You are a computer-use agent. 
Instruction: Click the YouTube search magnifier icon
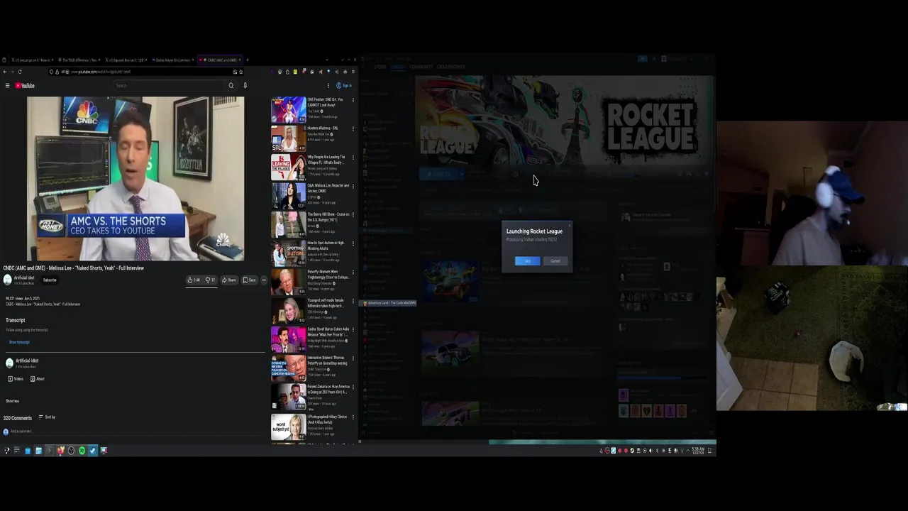231,86
